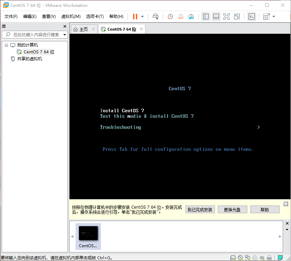
Task: Open the 帮助(H) menu
Action: pos(116,17)
